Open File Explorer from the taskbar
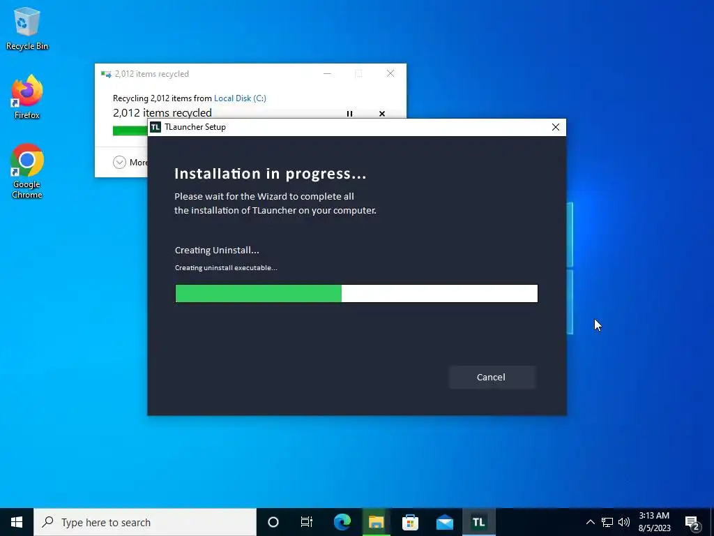This screenshot has height=536, width=714. pyautogui.click(x=376, y=522)
